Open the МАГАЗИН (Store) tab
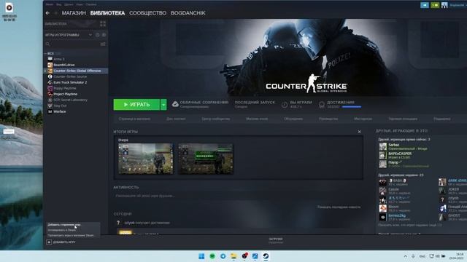 74,13
